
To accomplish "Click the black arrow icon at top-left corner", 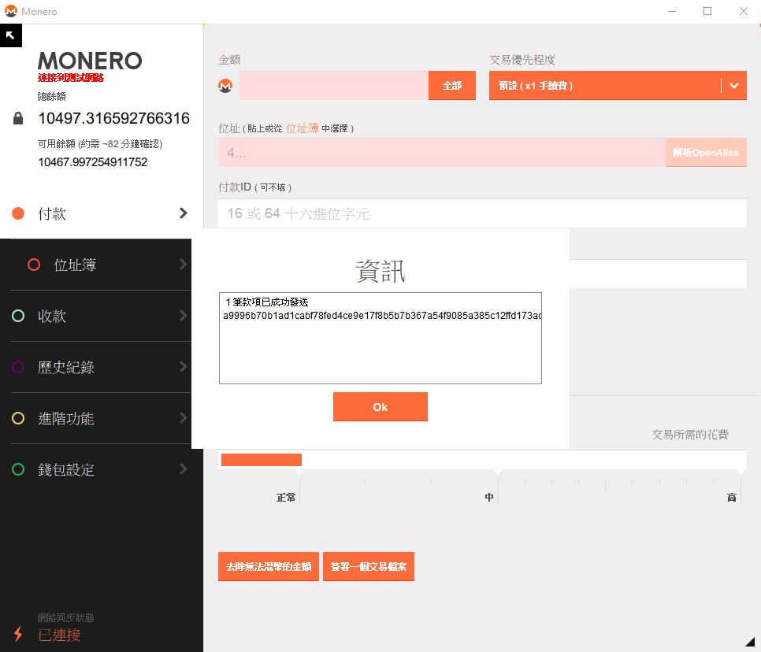I will point(11,35).
